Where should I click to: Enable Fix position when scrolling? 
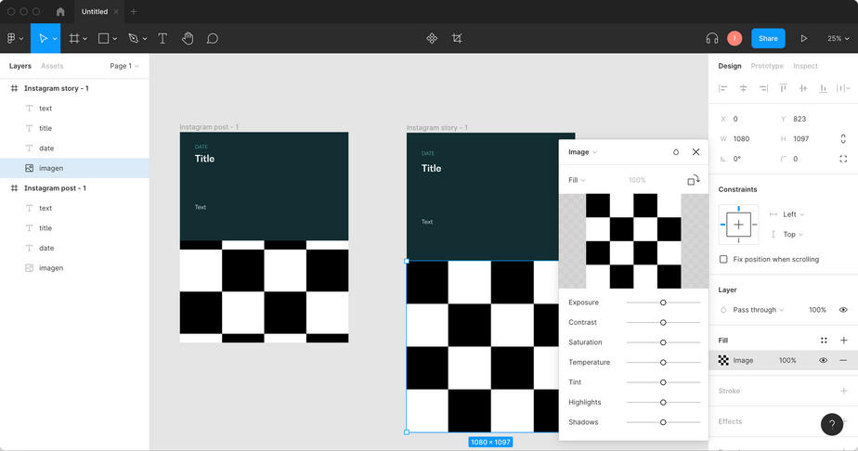(723, 259)
